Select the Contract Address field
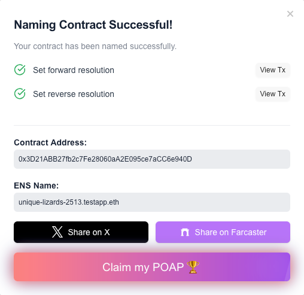 [x=152, y=159]
